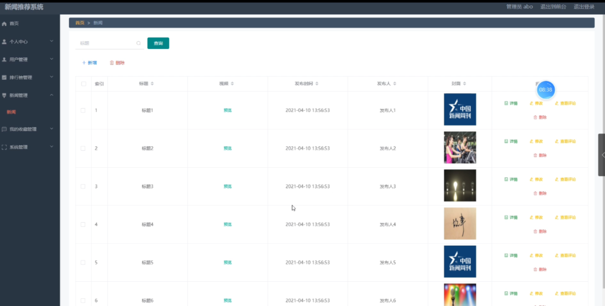Sort the table by the 发布时间 column
The image size is (605, 306).
(x=317, y=84)
